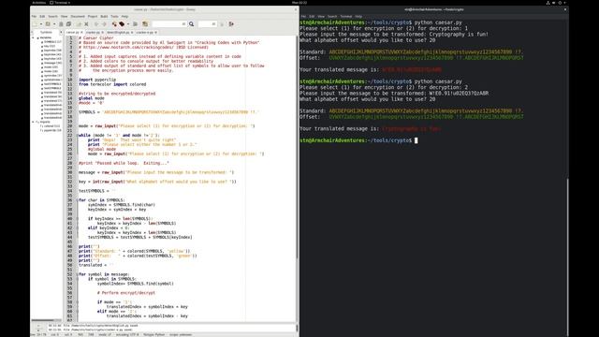Click inside the toolbar search field
The image size is (599, 337).
pyautogui.click(x=169, y=24)
